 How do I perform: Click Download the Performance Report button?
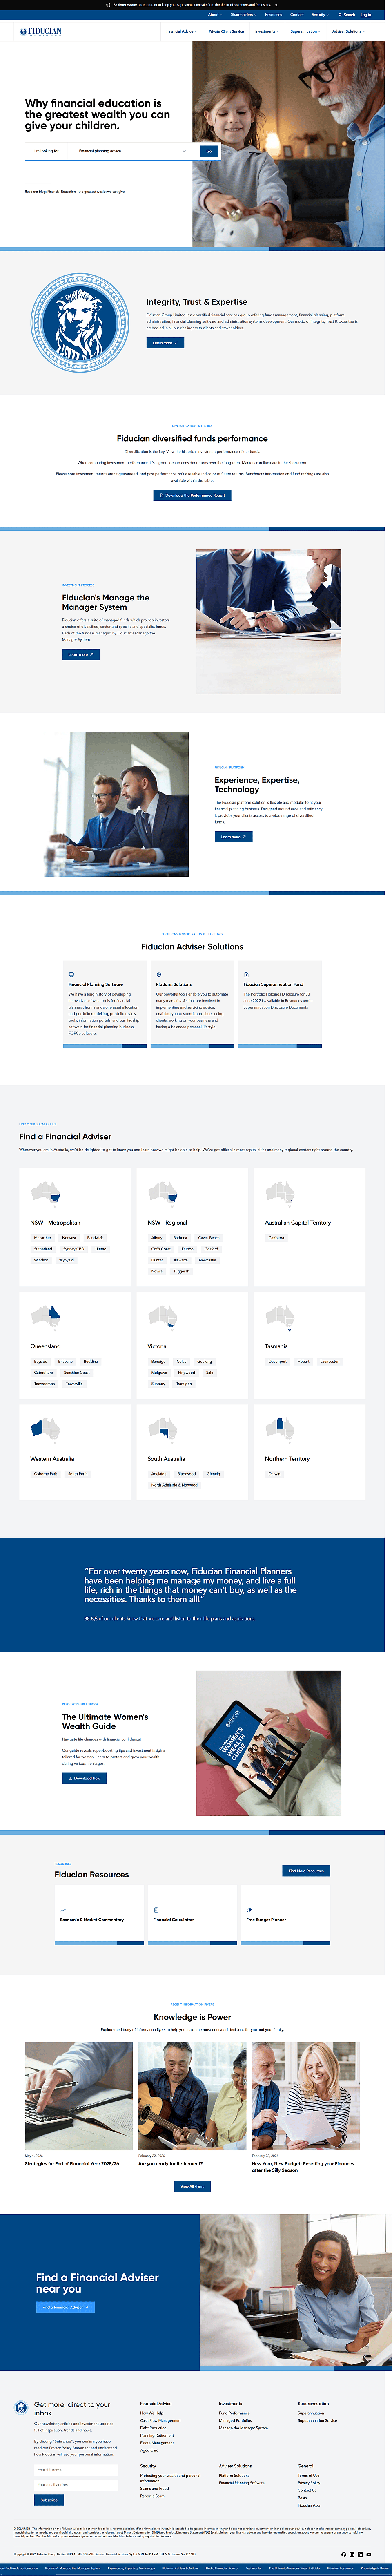pos(192,495)
